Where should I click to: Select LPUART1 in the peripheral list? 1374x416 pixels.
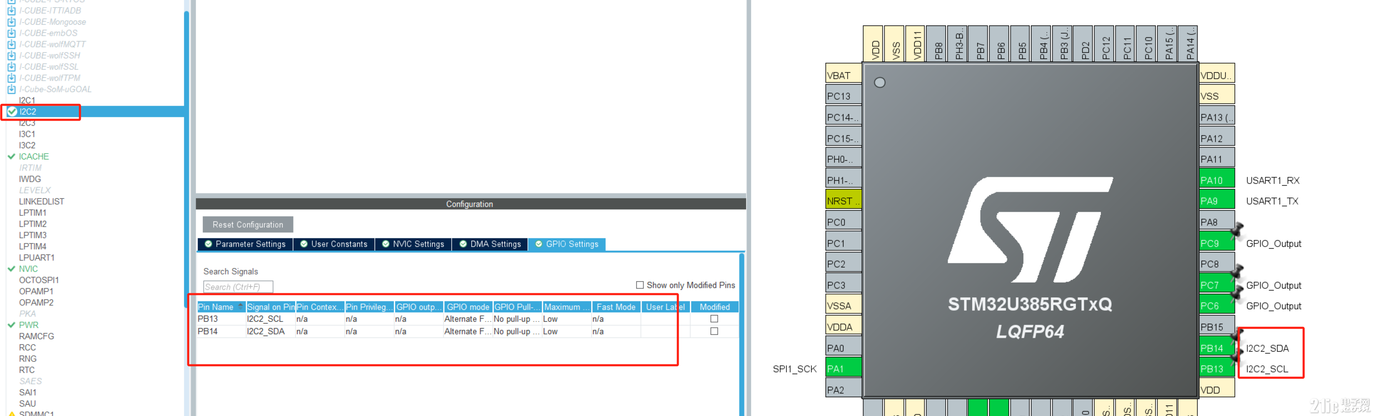click(x=37, y=258)
